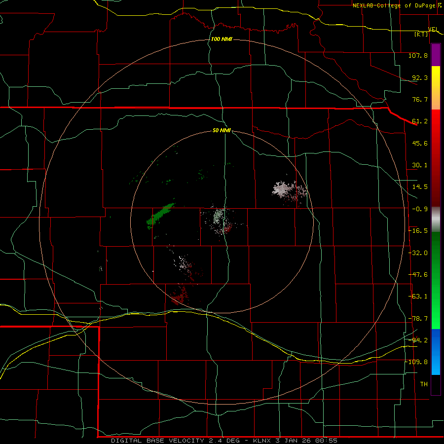Click the -109.8 velocity scale value

click(x=416, y=362)
